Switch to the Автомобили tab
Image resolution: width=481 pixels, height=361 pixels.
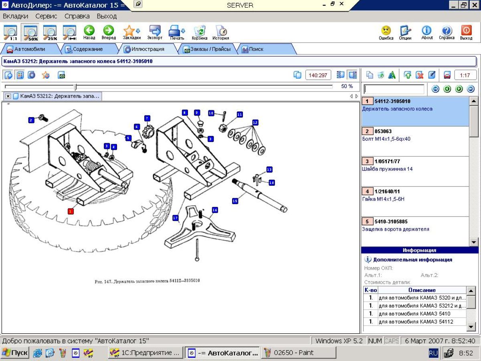(x=30, y=49)
